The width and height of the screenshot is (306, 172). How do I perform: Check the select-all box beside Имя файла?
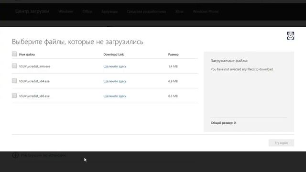[14, 54]
